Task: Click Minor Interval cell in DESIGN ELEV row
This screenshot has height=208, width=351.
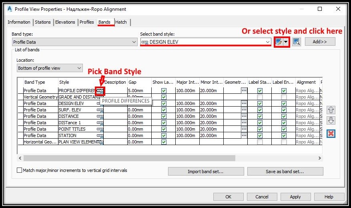Action: 211,103
